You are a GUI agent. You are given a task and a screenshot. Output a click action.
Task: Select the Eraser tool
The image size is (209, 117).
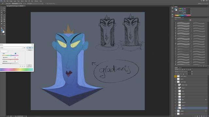click(1, 19)
